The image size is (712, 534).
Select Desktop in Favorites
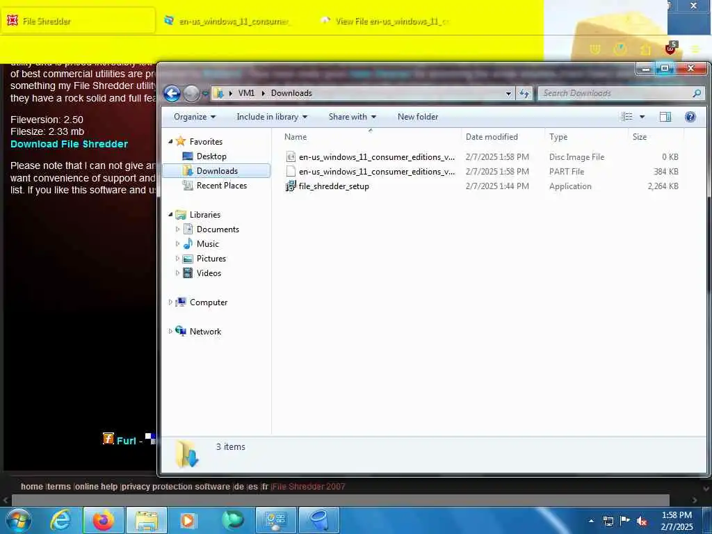click(211, 156)
